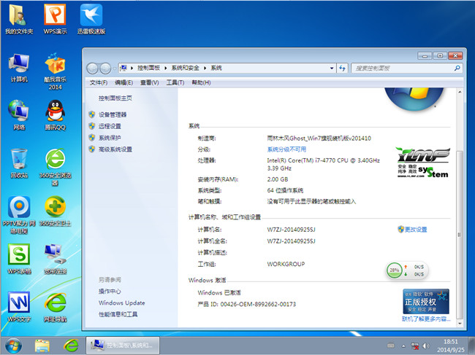Open 操作中心 under 另请参阅
Image resolution: width=475 pixels, height=355 pixels.
110,292
